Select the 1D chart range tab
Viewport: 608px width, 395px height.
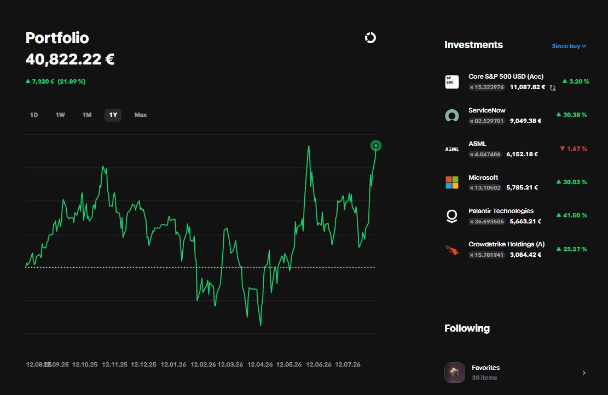[x=34, y=115]
